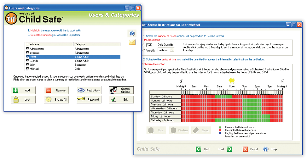Click the Add user button
Screen dimensions: 307x160
[23, 90]
